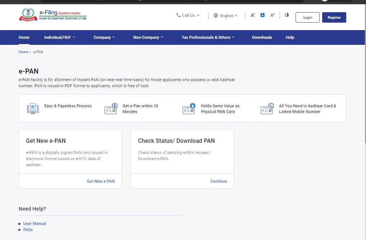
Task: Expand the Company menu
Action: [x=104, y=37]
